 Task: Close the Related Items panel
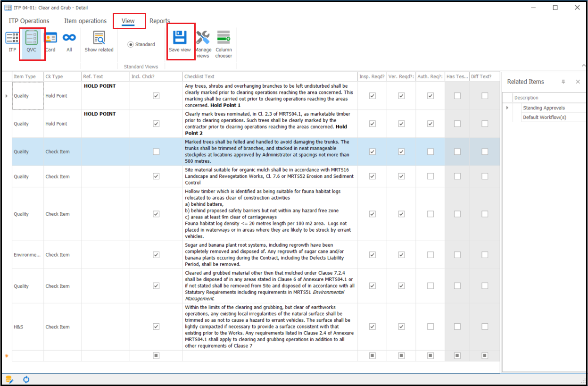click(x=578, y=82)
